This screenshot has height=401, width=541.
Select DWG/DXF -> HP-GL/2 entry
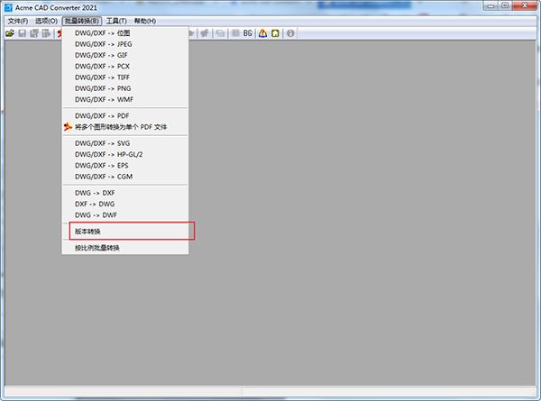[x=125, y=154]
